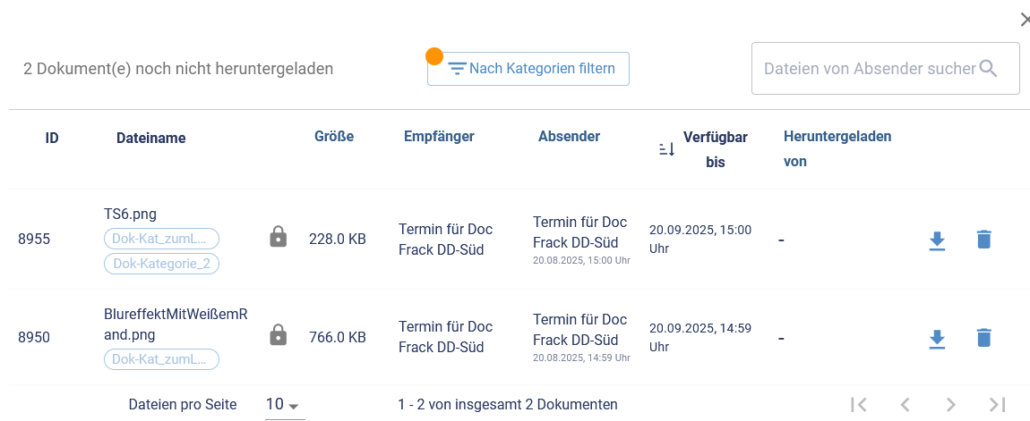Click the Dok-Kategorie_2 tag on TS6.png
The image size is (1030, 421).
(162, 264)
